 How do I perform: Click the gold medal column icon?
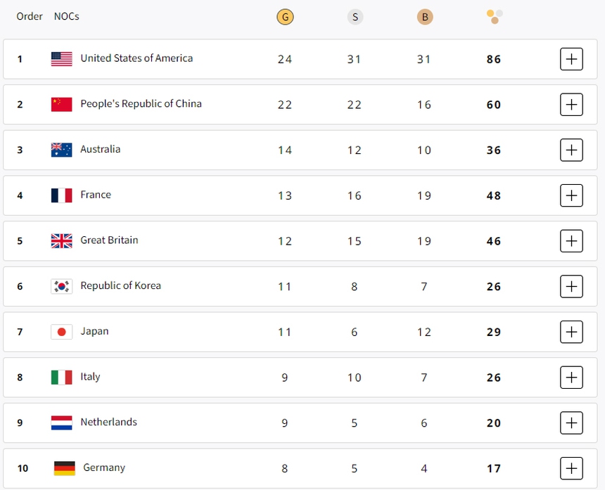tap(285, 16)
